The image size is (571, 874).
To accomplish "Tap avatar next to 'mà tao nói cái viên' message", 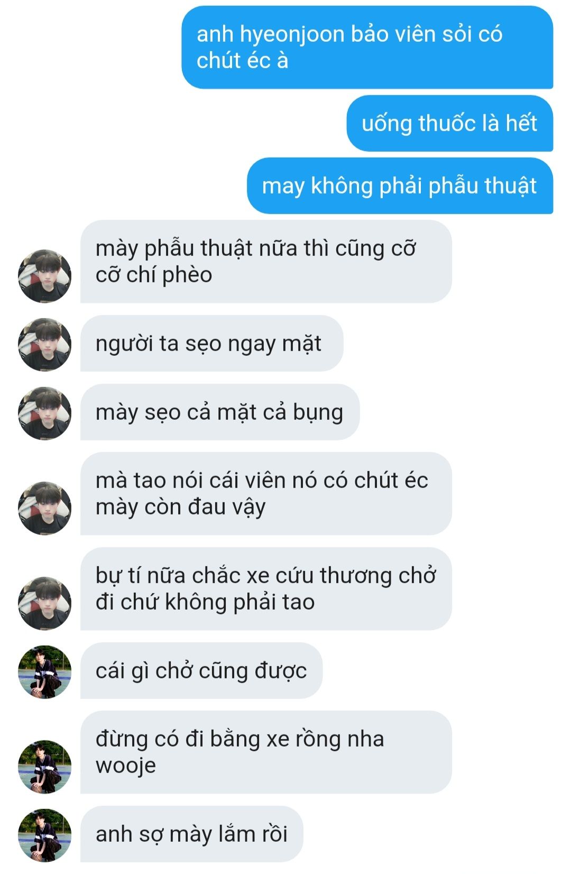I will 44,508.
